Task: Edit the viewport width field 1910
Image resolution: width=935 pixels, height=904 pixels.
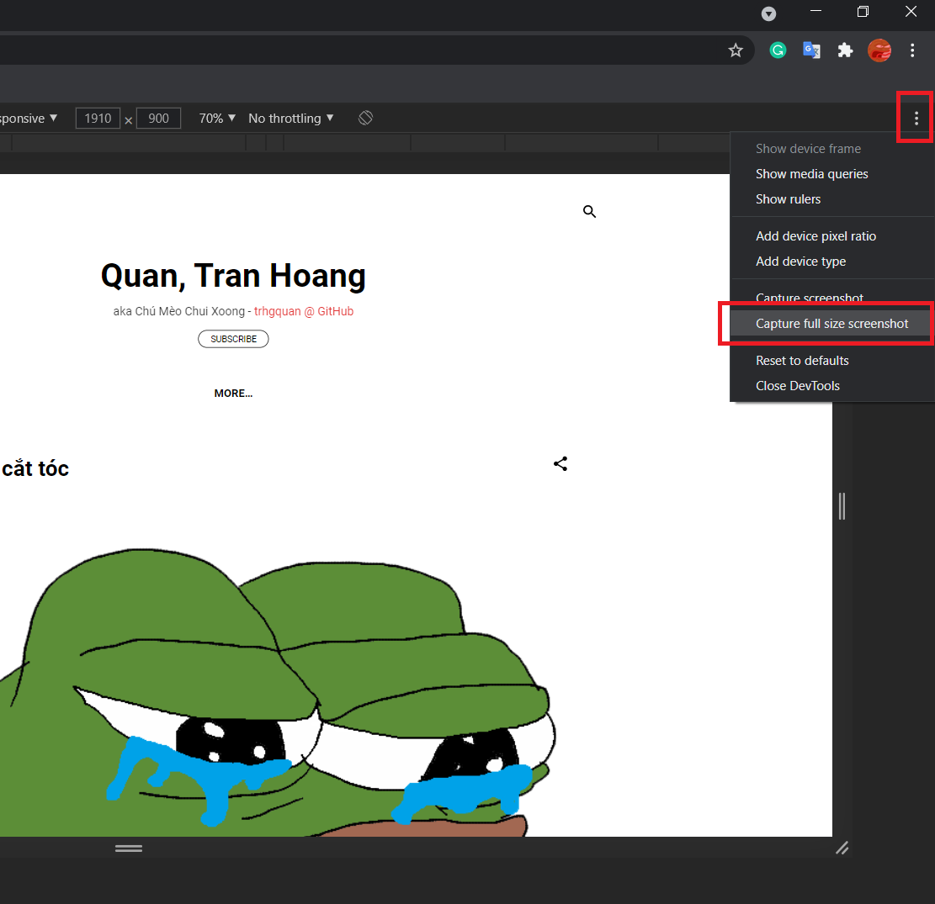Action: tap(98, 118)
